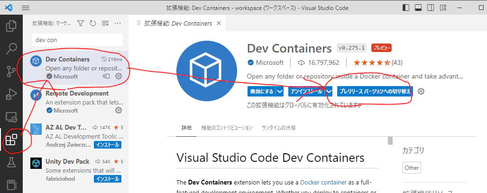
Task: Click the アンインストール button
Action: click(306, 91)
